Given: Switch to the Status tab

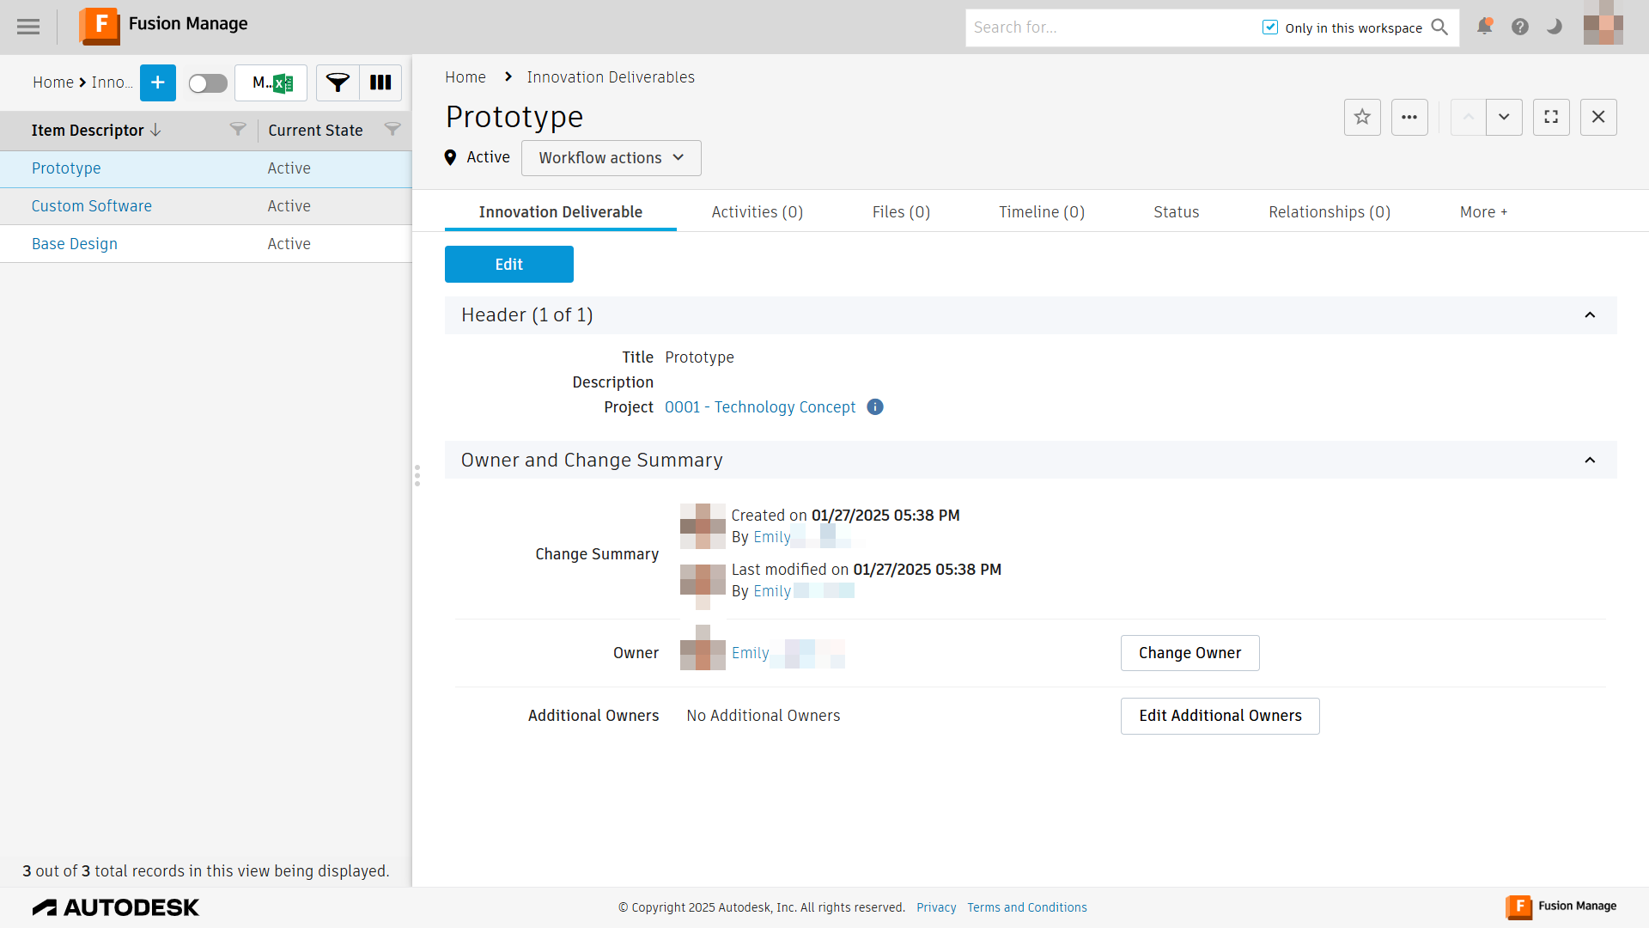Looking at the screenshot, I should tap(1177, 212).
